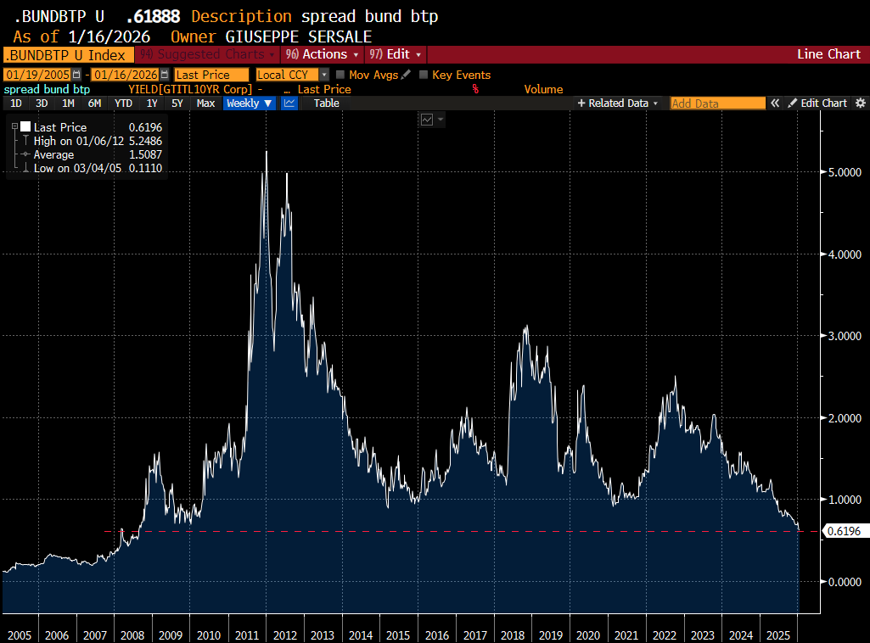The width and height of the screenshot is (870, 643).
Task: Open the chart settings gear icon
Action: click(x=860, y=103)
